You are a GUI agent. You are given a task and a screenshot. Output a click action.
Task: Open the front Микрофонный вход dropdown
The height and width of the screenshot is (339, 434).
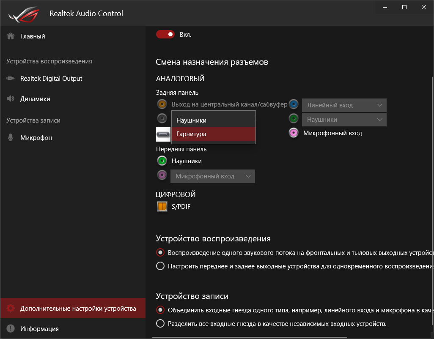pyautogui.click(x=212, y=176)
